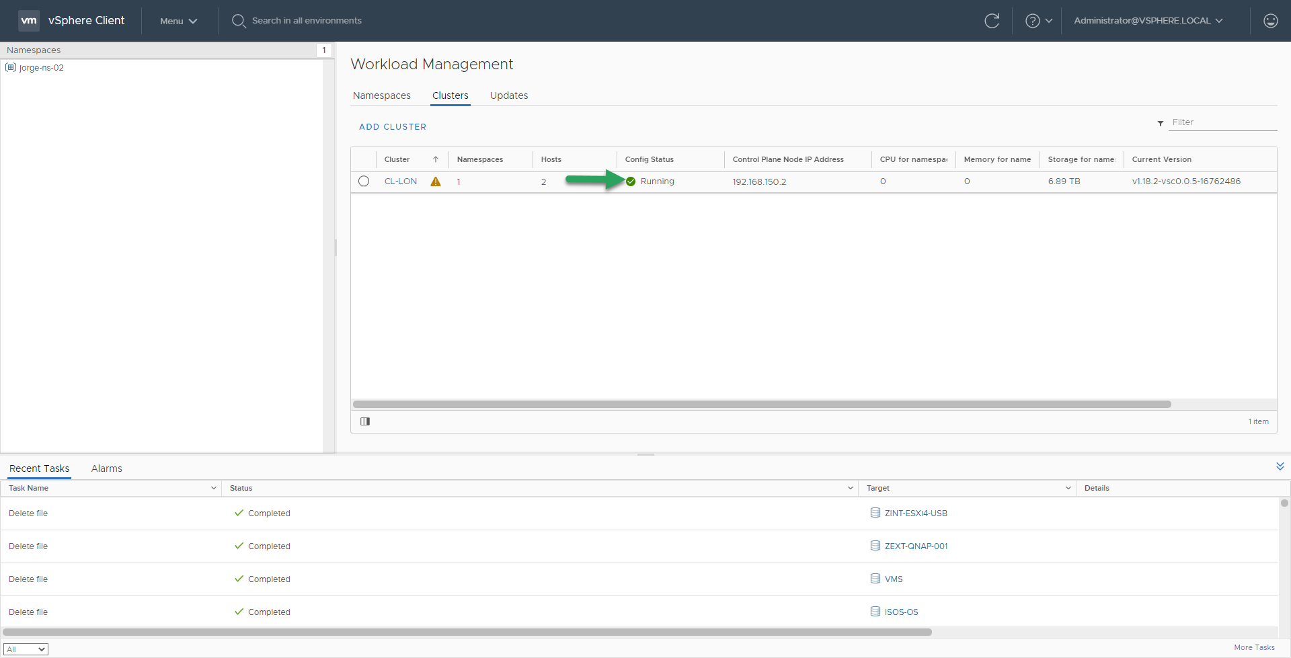Open the column chooser icon below the grid
The image size is (1291, 658).
(x=365, y=421)
